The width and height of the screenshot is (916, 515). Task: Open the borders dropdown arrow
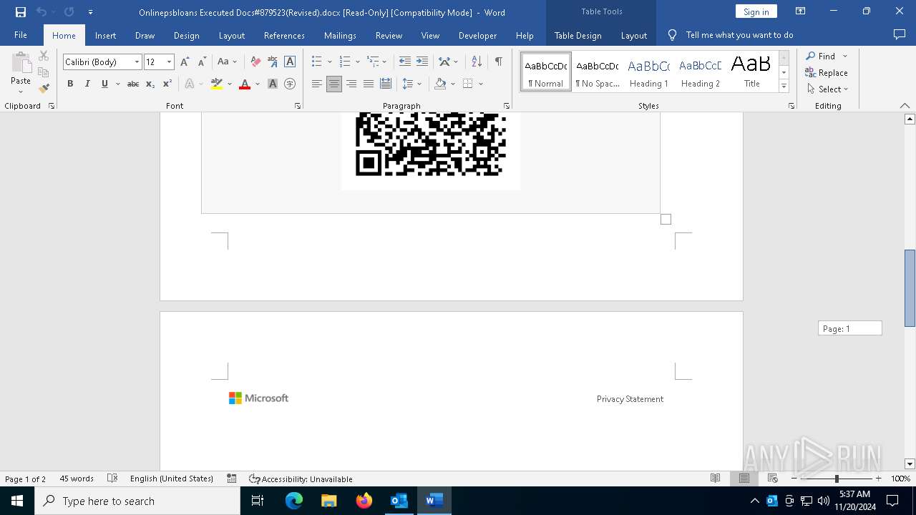481,84
